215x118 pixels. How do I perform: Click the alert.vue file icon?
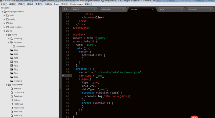click(12, 89)
